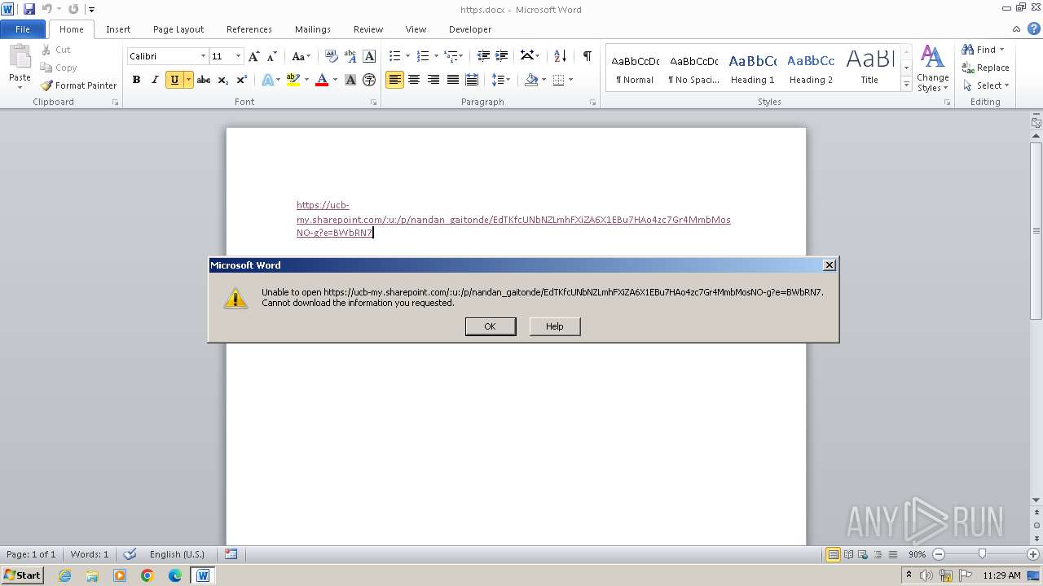Image resolution: width=1043 pixels, height=586 pixels.
Task: Justify the paragraph text
Action: click(452, 80)
